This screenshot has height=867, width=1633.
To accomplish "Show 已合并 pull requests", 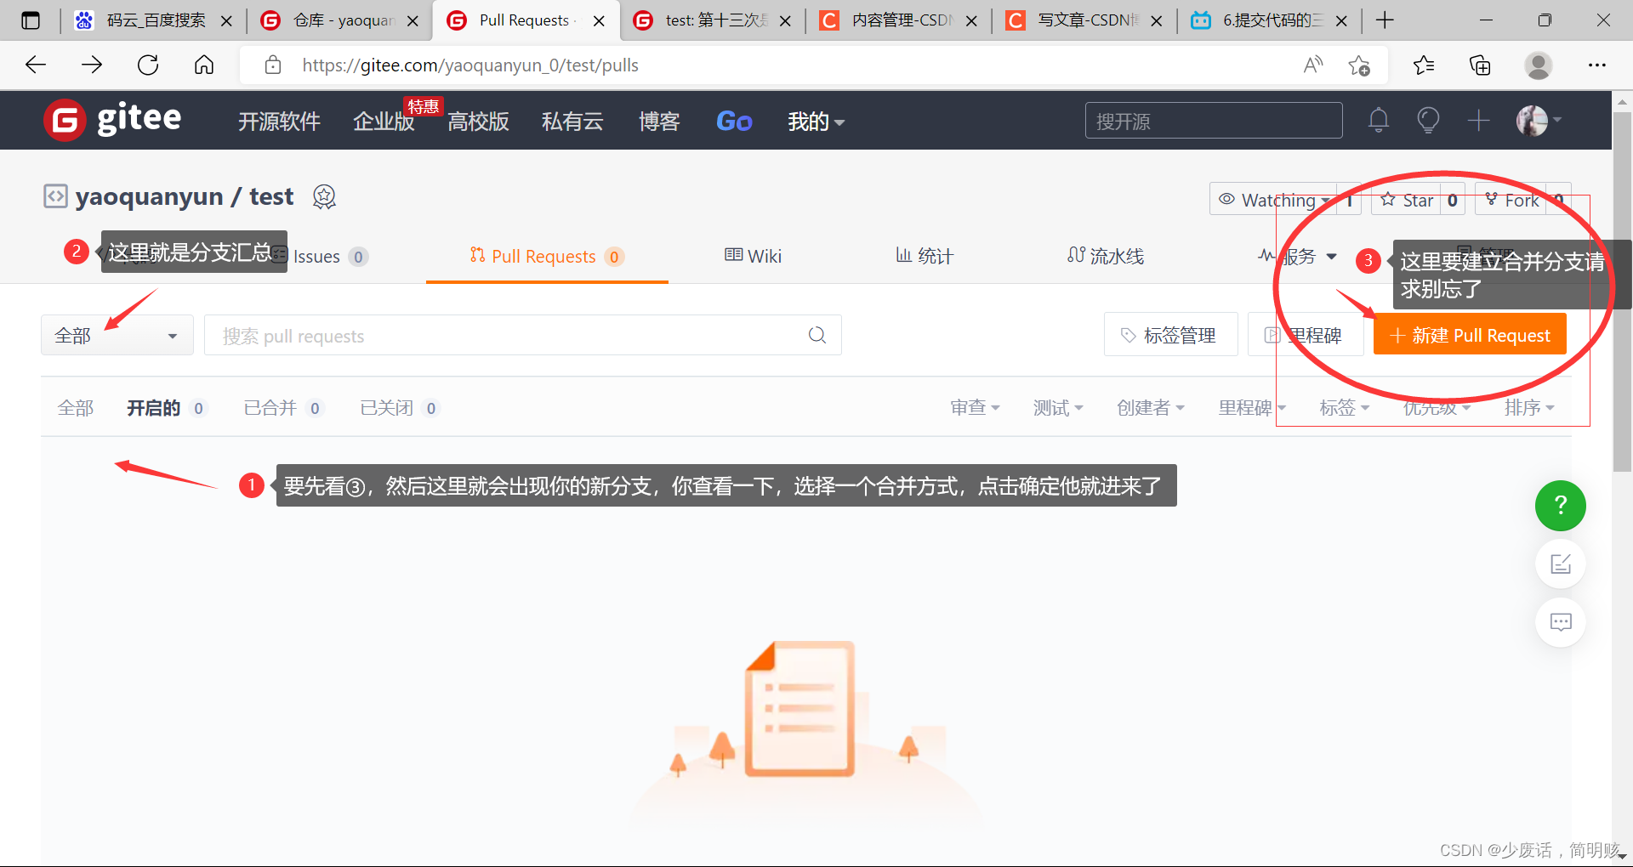I will [283, 408].
